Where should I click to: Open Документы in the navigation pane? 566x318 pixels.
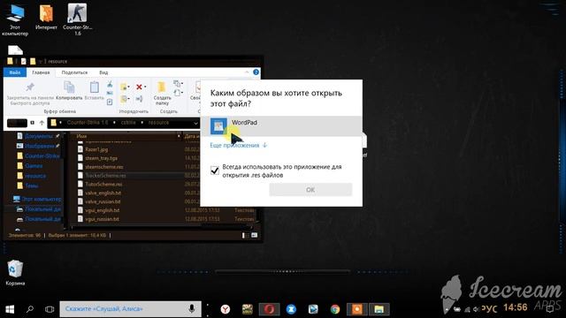[x=39, y=136]
